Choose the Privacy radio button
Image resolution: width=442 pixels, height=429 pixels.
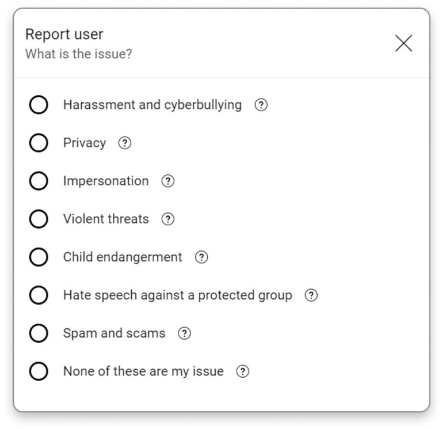pyautogui.click(x=39, y=143)
